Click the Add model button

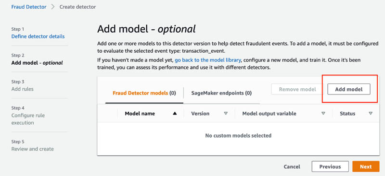(348, 89)
